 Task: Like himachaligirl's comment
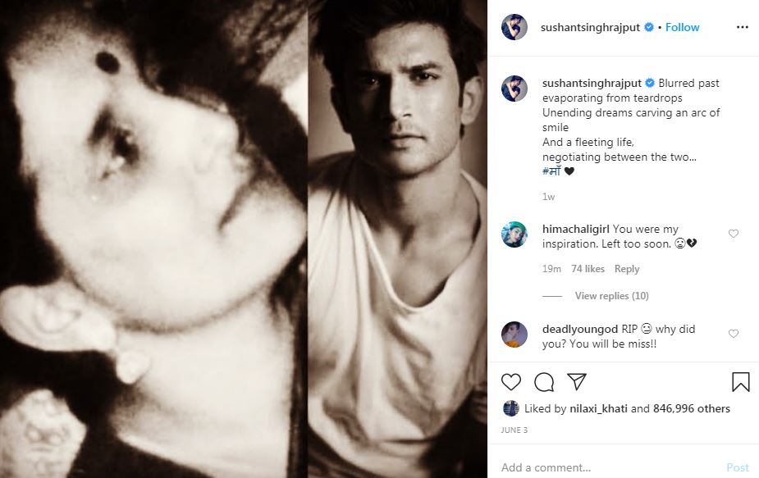734,234
